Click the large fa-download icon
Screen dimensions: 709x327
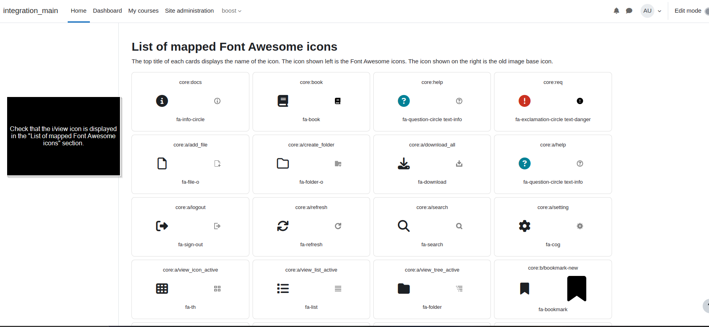pos(404,163)
